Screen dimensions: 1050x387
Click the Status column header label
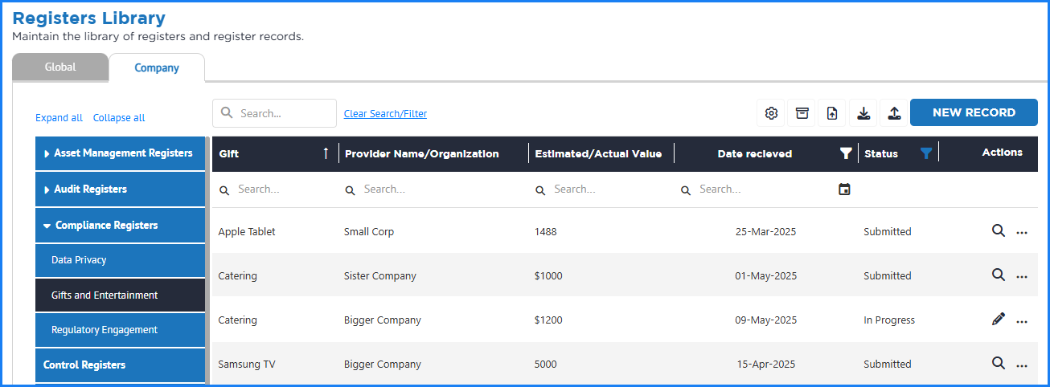(x=881, y=154)
